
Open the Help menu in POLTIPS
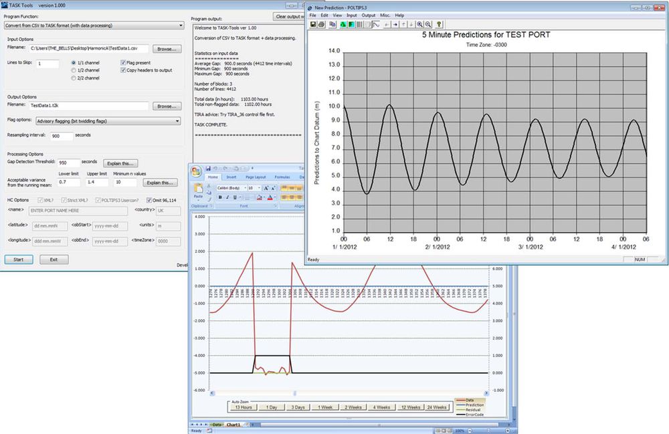(399, 15)
